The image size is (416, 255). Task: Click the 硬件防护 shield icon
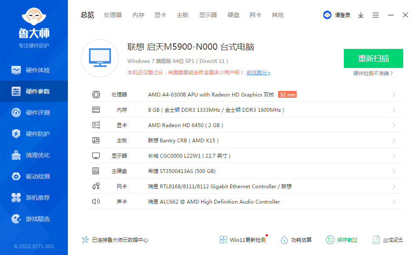(16, 133)
